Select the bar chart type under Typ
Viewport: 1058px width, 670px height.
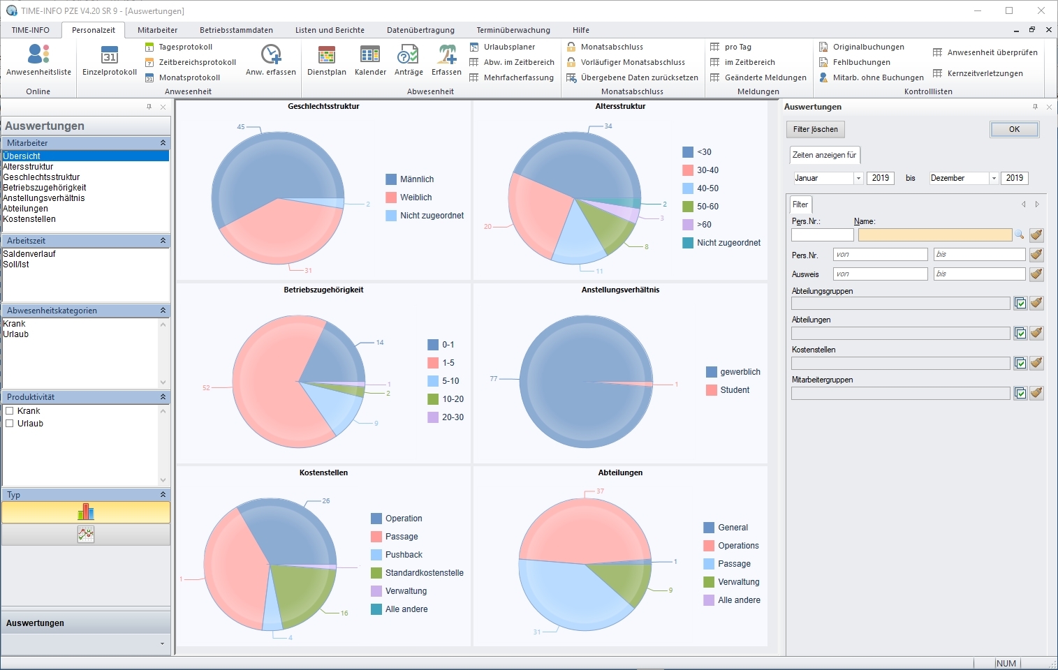point(86,512)
